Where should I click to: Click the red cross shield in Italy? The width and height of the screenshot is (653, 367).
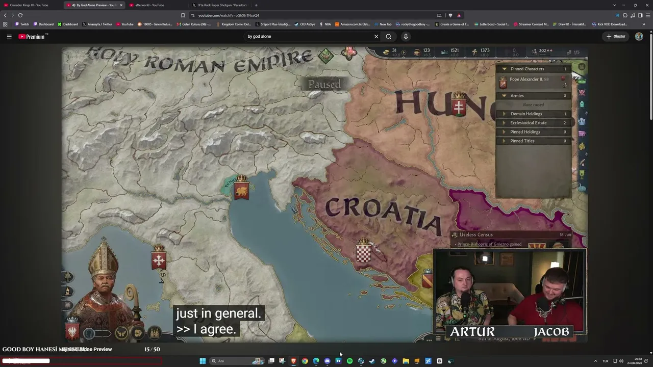click(x=159, y=257)
